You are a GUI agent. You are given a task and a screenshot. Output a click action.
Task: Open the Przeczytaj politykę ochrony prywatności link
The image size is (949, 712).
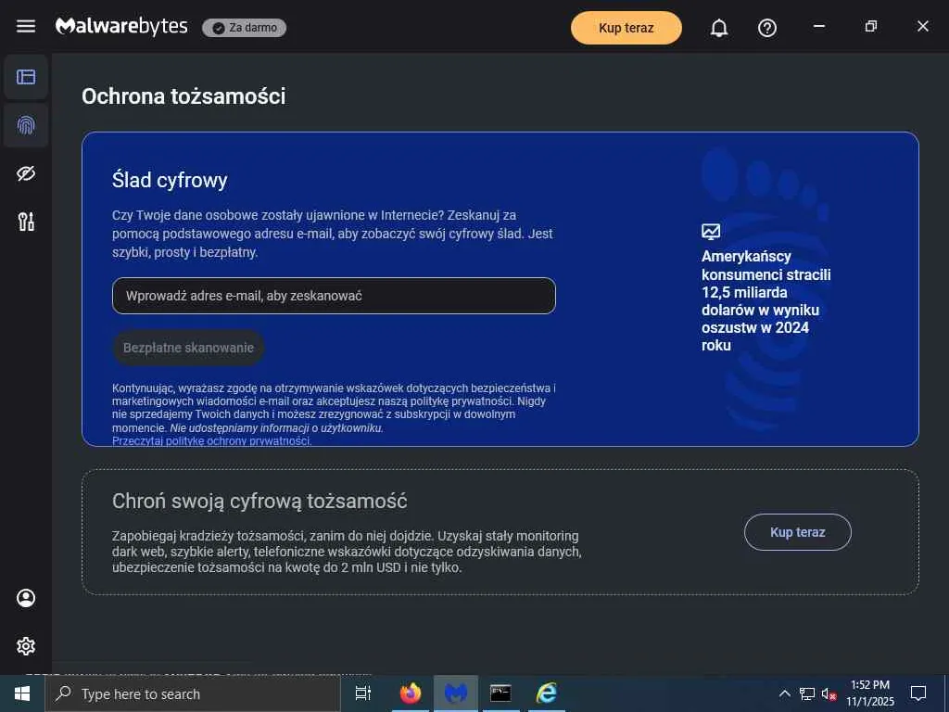(x=212, y=440)
